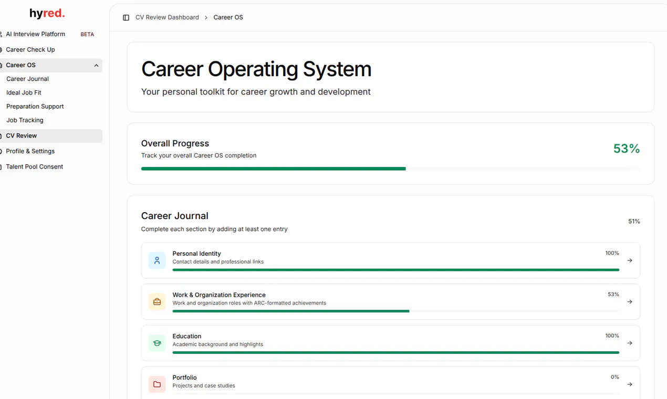Click the Portfolio 0% value
This screenshot has height=399, width=667.
click(615, 377)
